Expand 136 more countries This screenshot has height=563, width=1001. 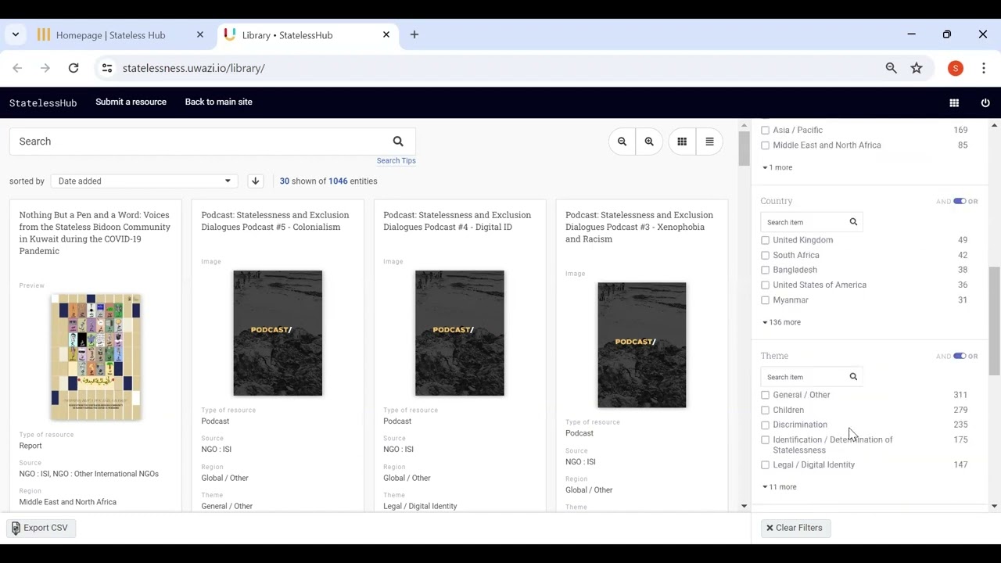pos(781,322)
